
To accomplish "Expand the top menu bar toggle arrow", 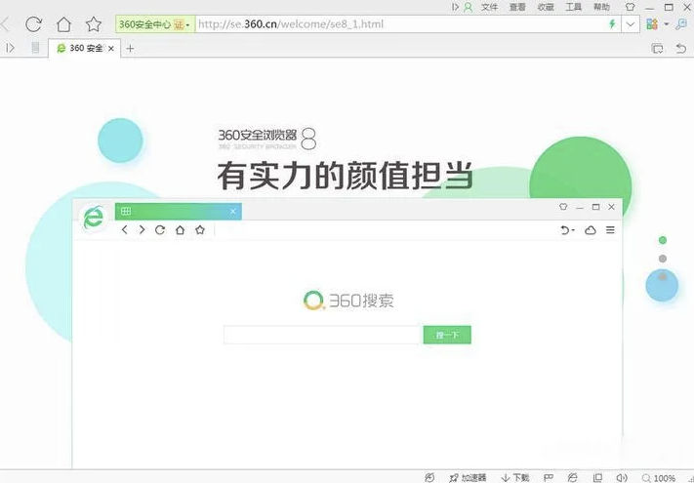I will pyautogui.click(x=455, y=7).
